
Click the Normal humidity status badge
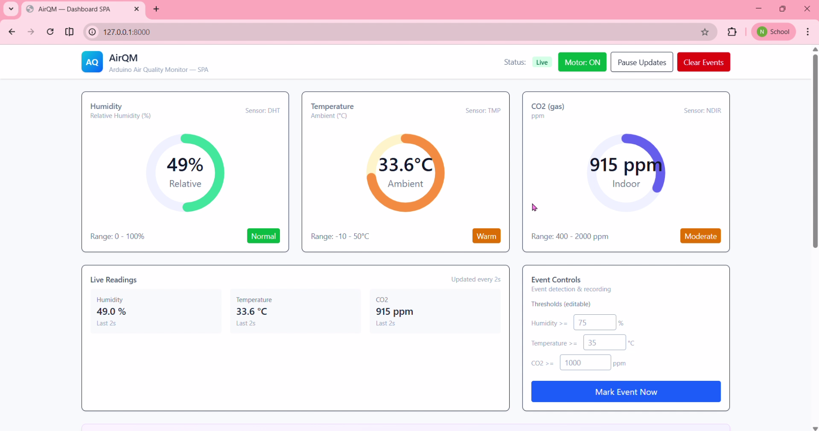(x=263, y=236)
